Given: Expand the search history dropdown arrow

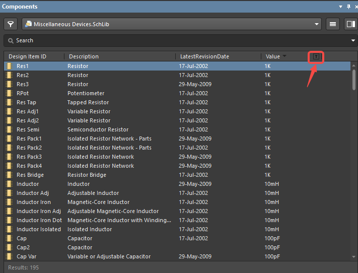Looking at the screenshot, I should click(353, 40).
